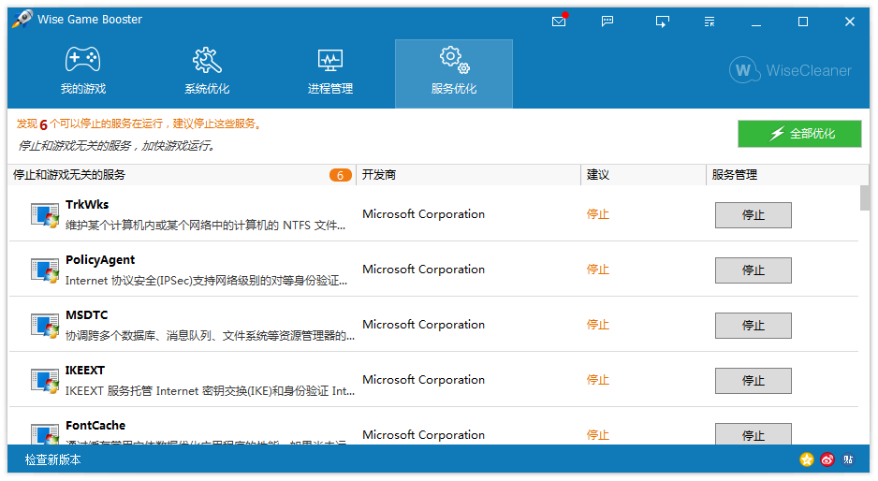This screenshot has width=878, height=481.
Task: Share via the red Weibo icon
Action: pyautogui.click(x=827, y=459)
